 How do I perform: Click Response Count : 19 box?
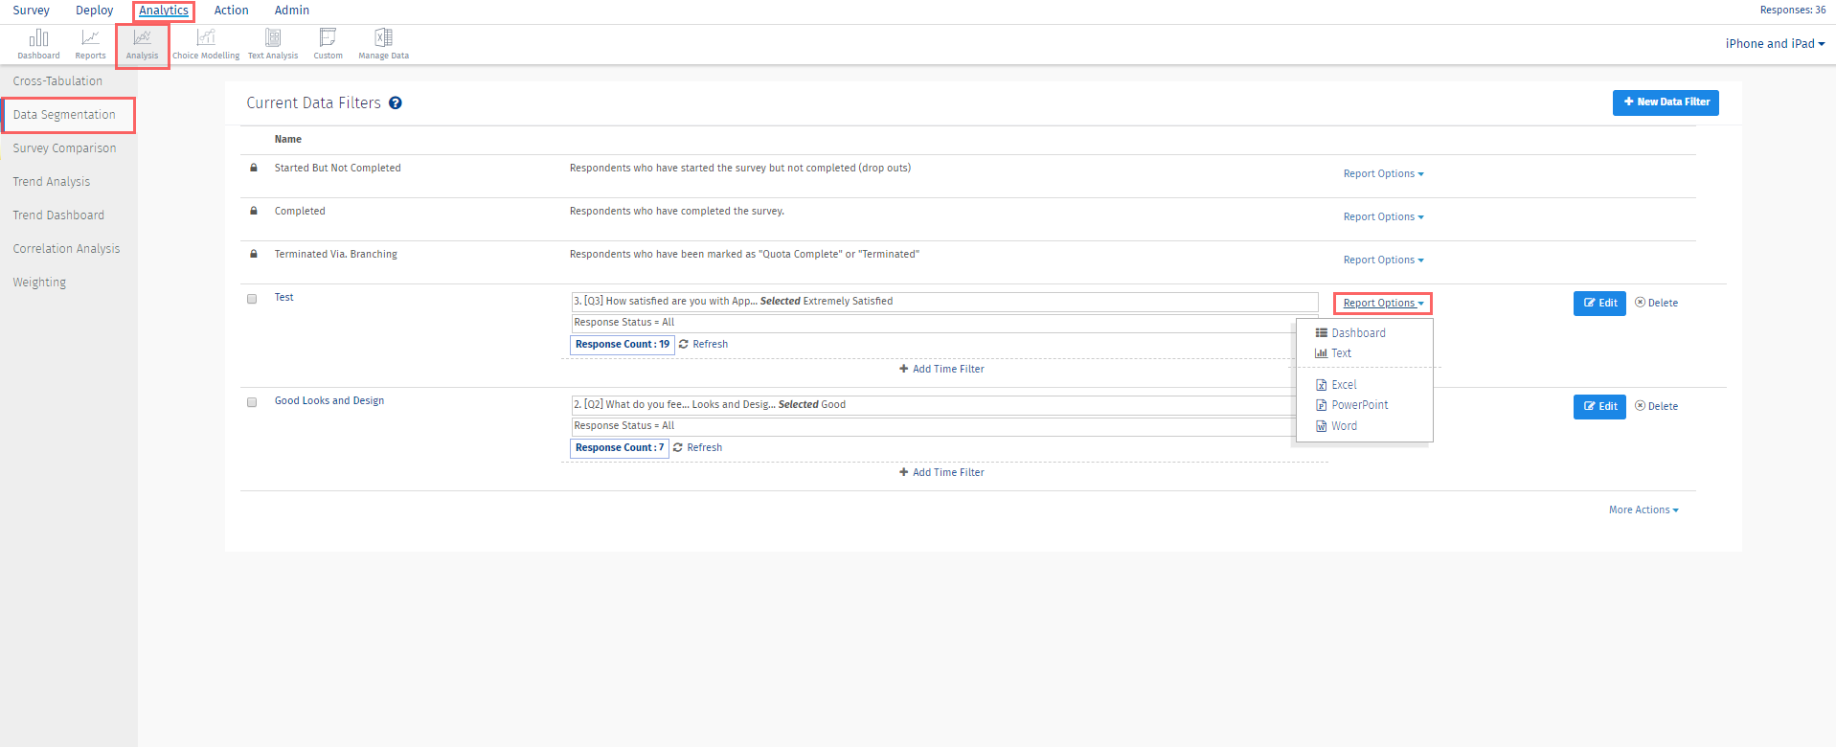[x=623, y=345]
